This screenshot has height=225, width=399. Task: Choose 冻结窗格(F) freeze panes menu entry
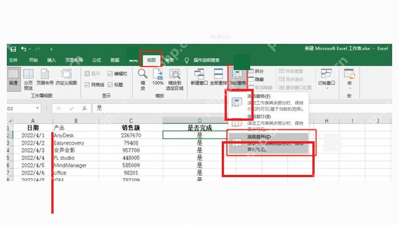268,103
